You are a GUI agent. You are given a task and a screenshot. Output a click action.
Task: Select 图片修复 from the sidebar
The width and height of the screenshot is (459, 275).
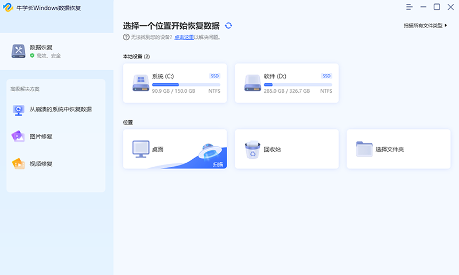coord(41,136)
